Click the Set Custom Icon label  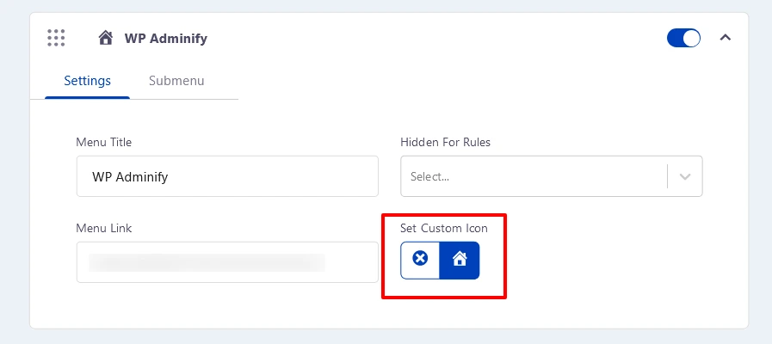(444, 229)
